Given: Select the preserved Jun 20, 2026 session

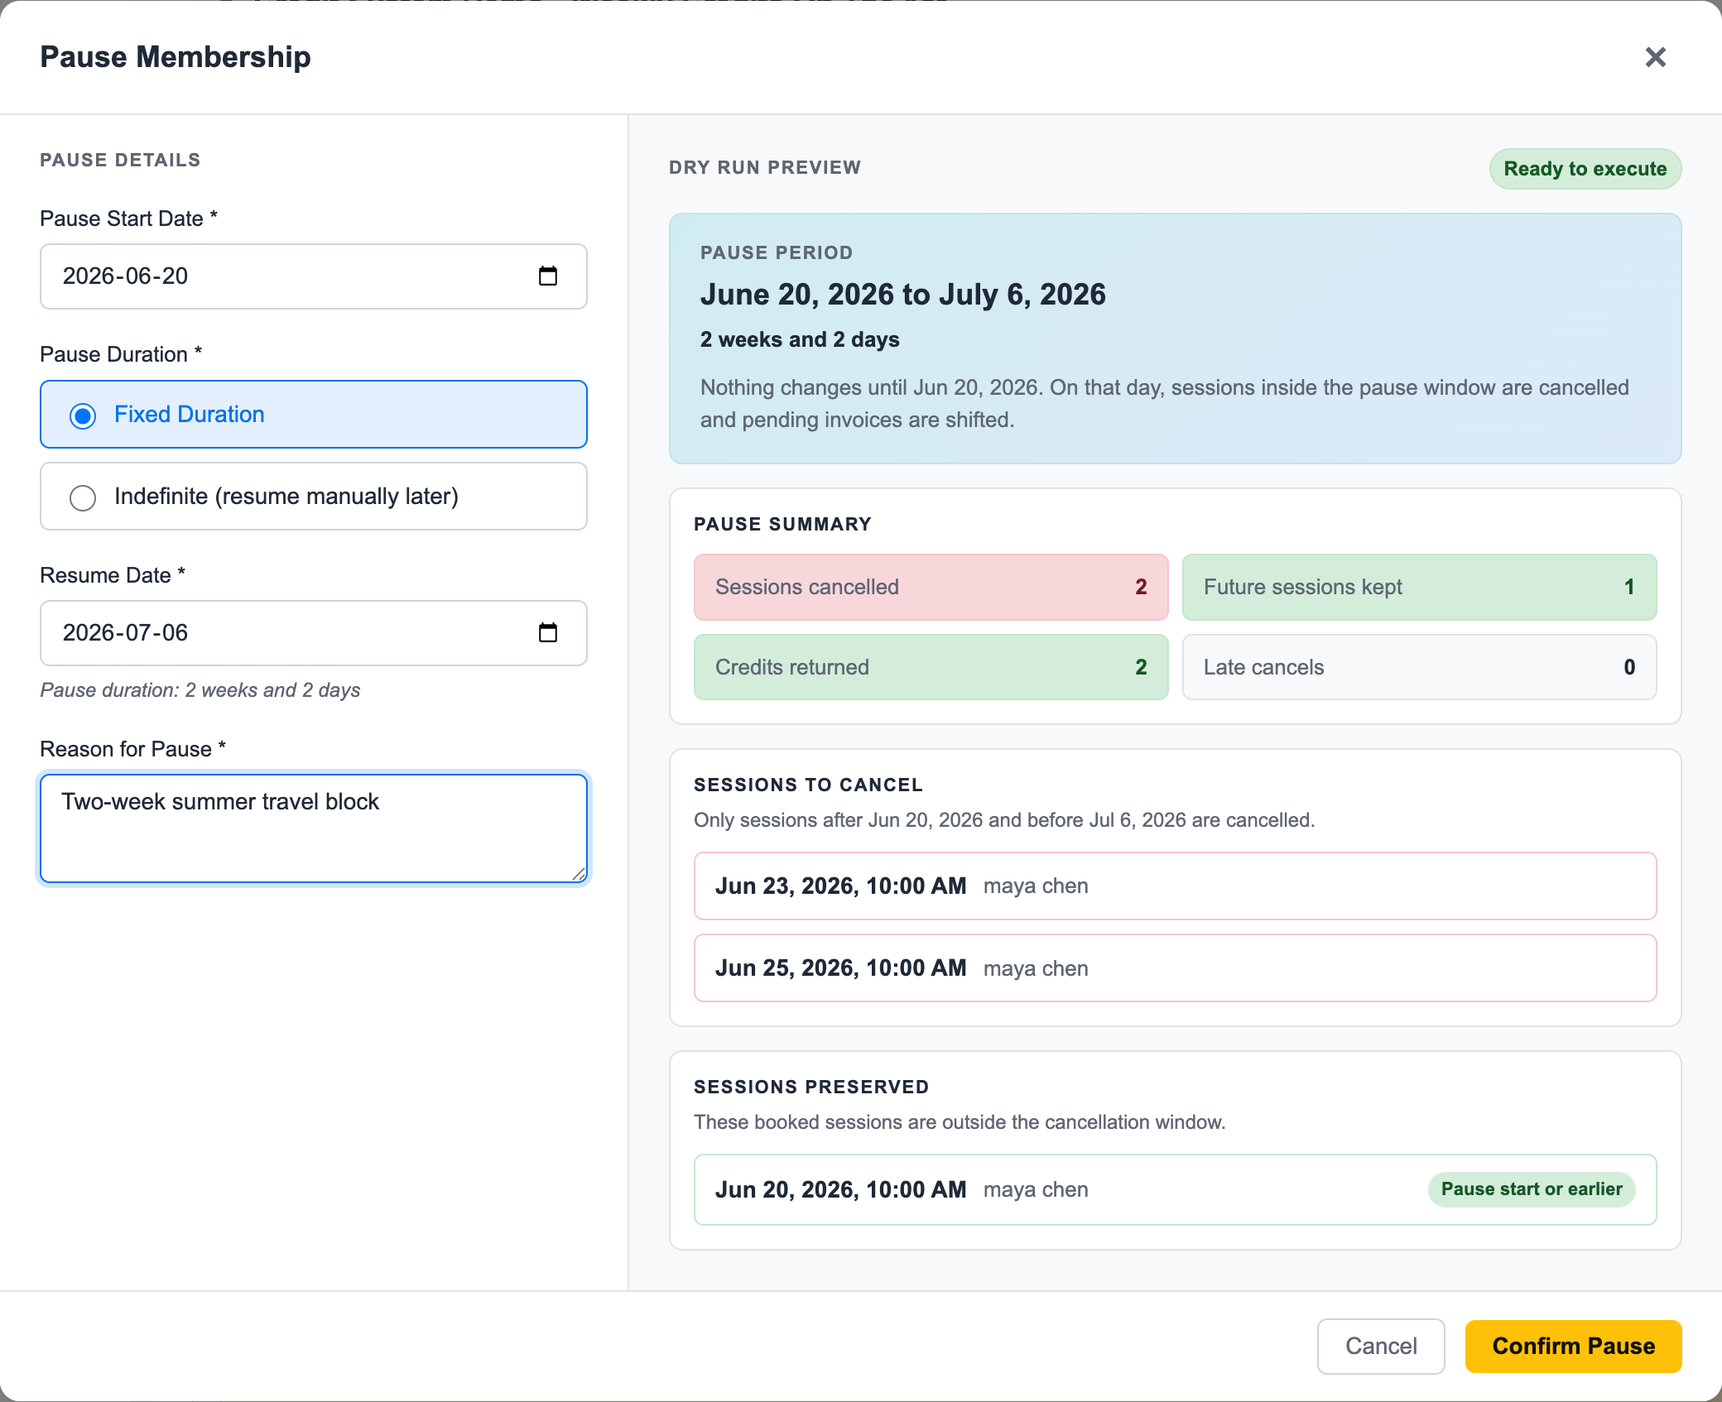Looking at the screenshot, I should pyautogui.click(x=1176, y=1189).
